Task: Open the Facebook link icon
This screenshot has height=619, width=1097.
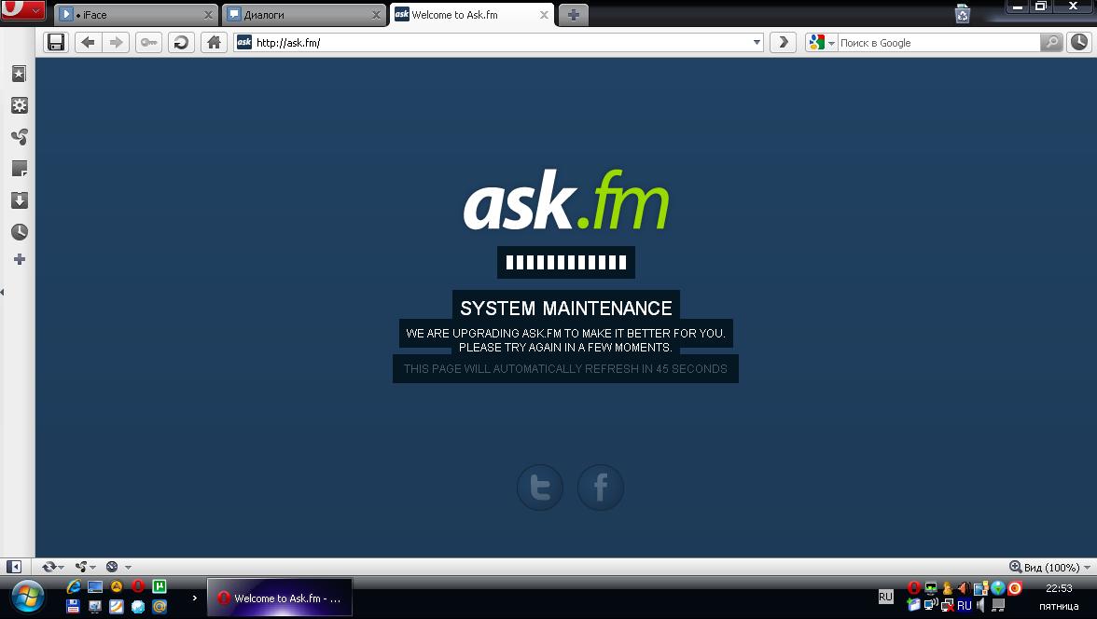Action: [601, 488]
